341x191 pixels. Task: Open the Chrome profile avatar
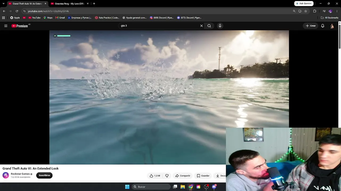[x=330, y=11]
